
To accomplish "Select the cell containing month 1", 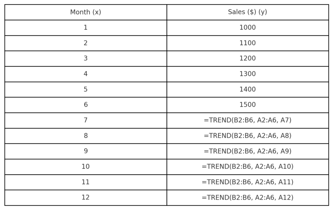I will click(x=86, y=28).
